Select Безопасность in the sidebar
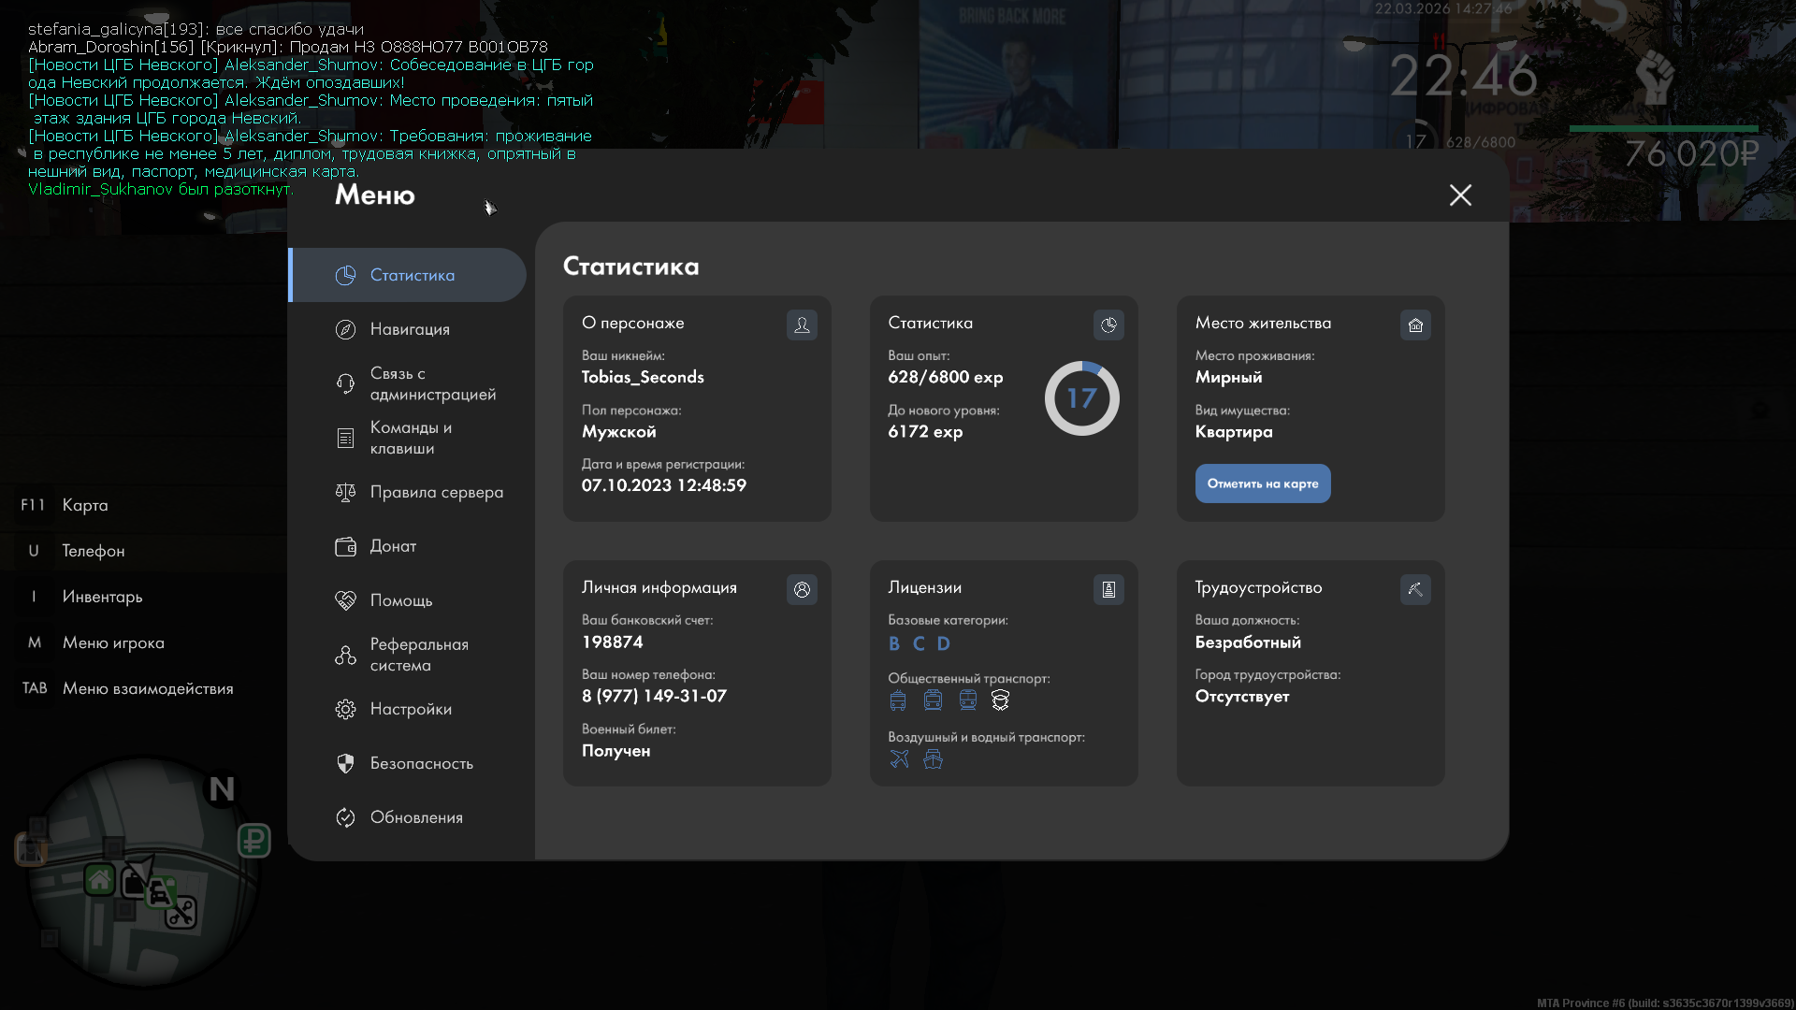1796x1010 pixels. click(421, 763)
